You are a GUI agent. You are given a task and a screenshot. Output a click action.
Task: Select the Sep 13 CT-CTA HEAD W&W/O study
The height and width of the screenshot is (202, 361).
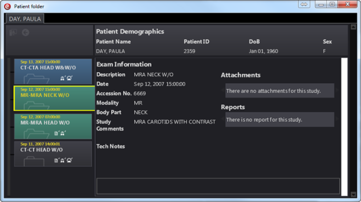53,72
